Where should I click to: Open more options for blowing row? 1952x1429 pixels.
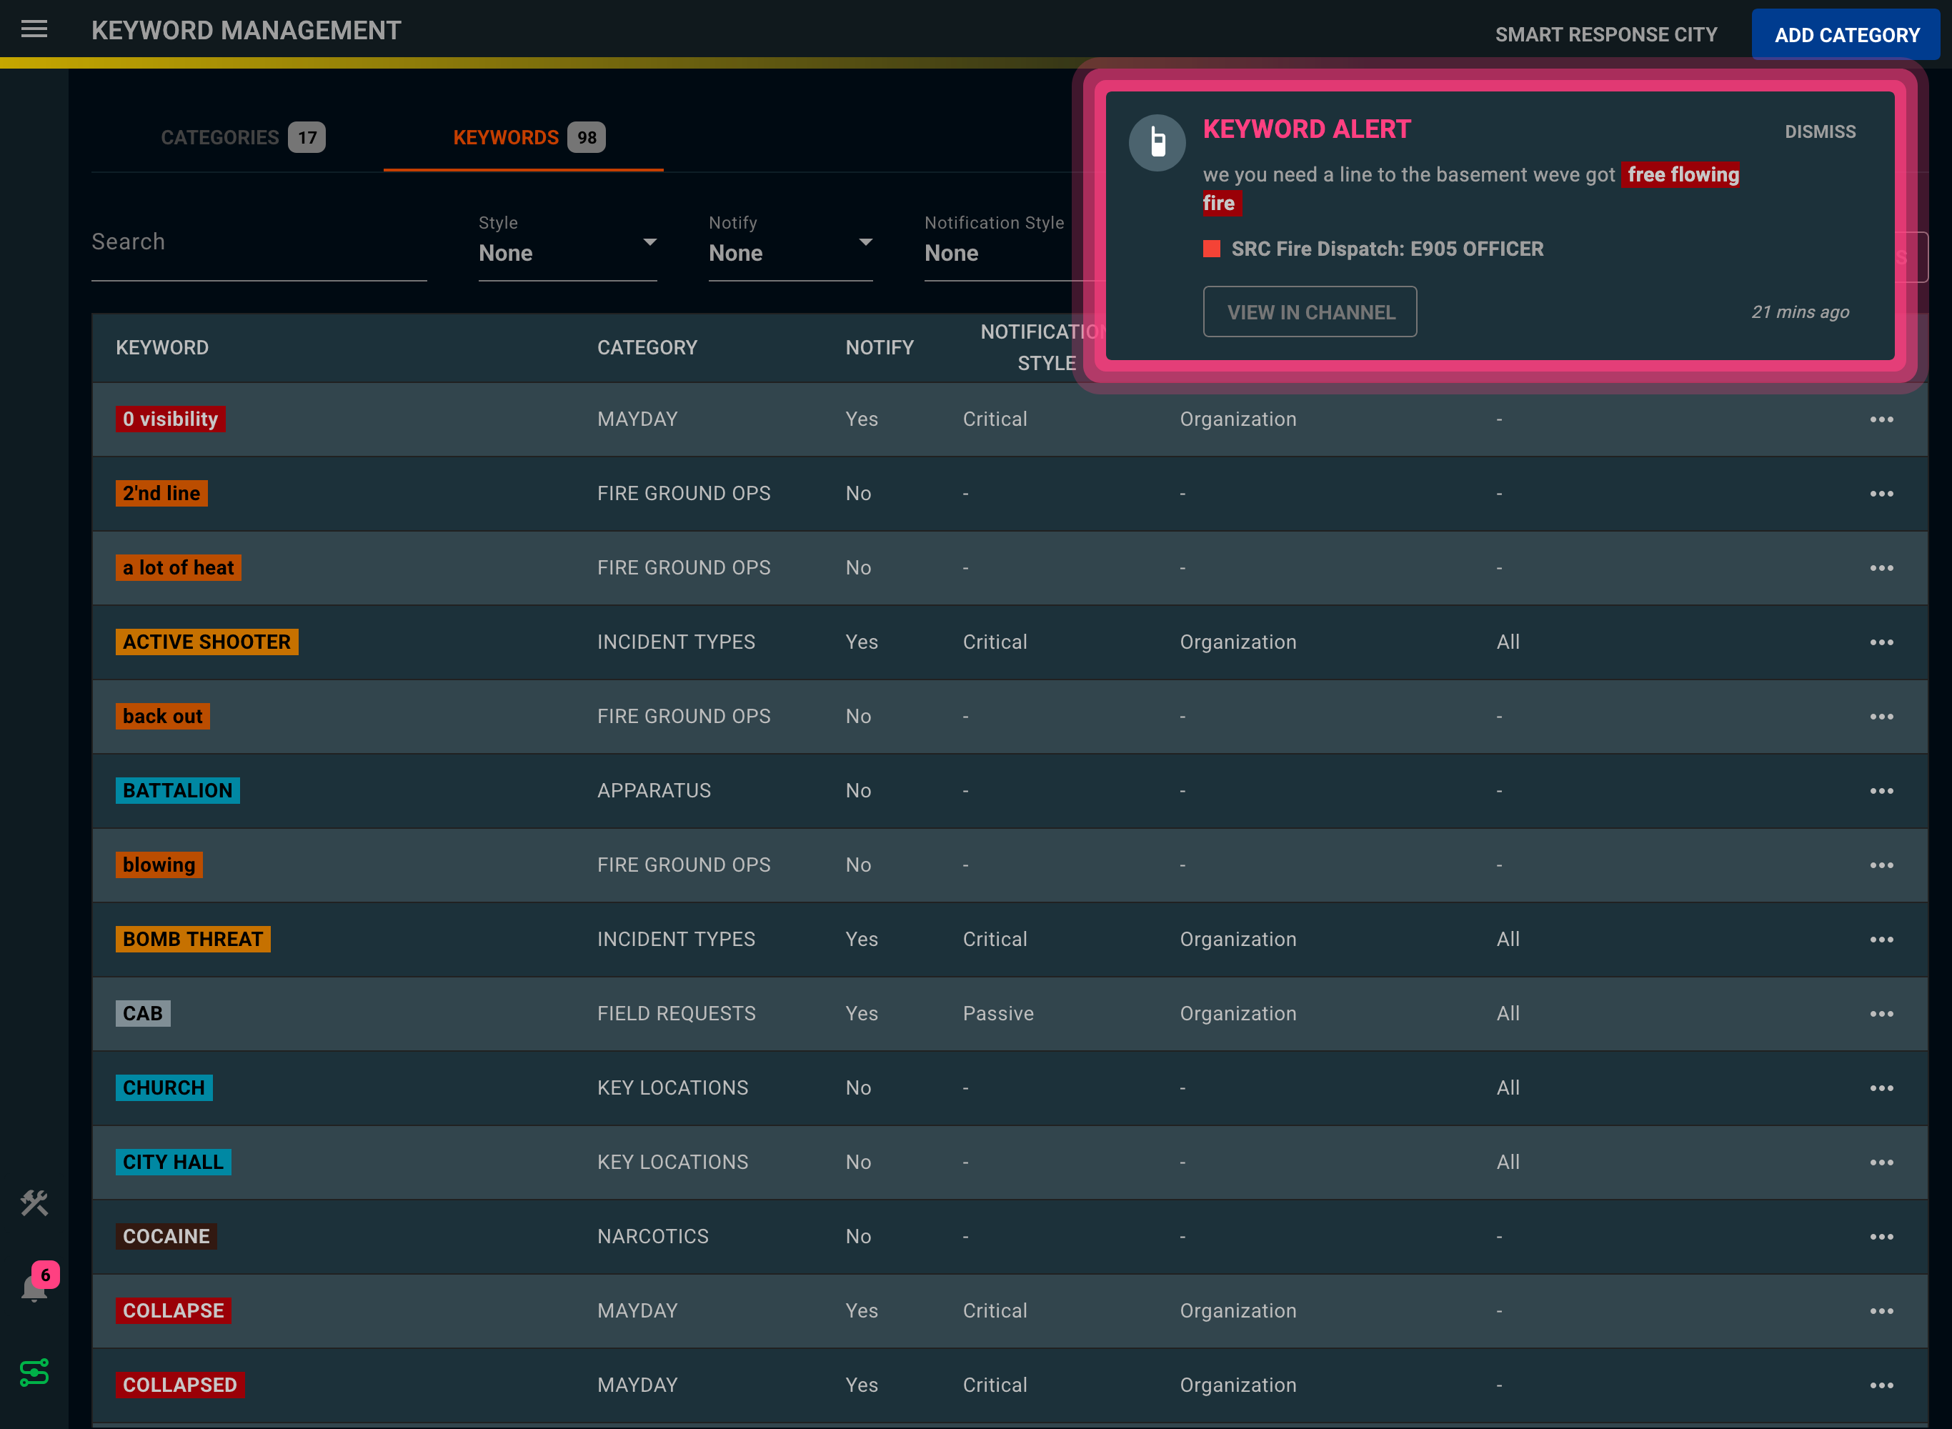(1881, 866)
